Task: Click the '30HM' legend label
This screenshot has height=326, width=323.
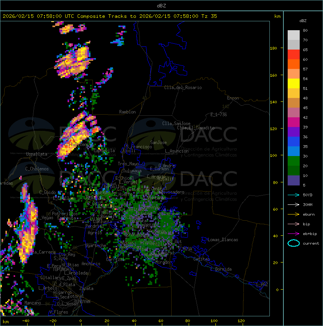Action: click(x=307, y=204)
